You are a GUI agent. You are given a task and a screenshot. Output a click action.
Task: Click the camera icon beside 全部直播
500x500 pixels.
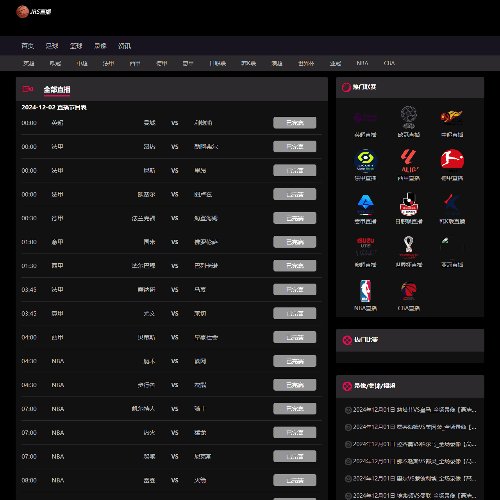tap(28, 89)
